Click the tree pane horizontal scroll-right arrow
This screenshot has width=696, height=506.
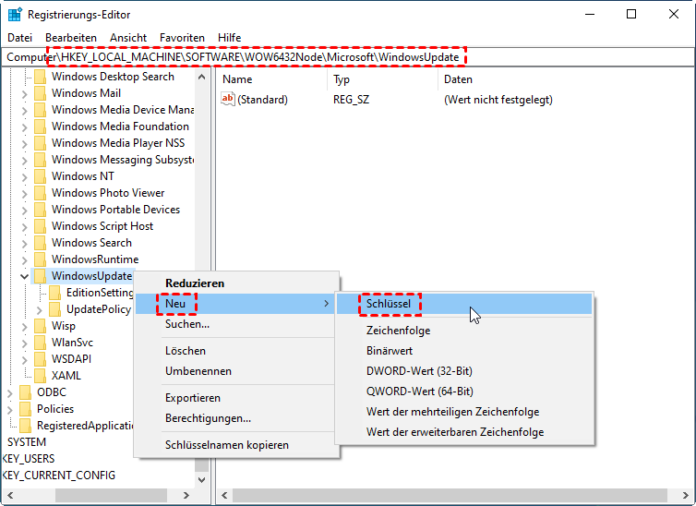[186, 495]
